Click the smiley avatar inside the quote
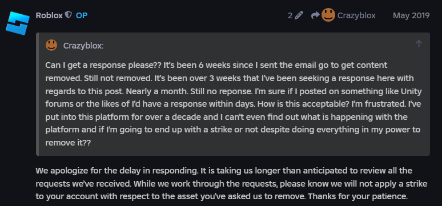The height and width of the screenshot is (206, 442). (51, 45)
